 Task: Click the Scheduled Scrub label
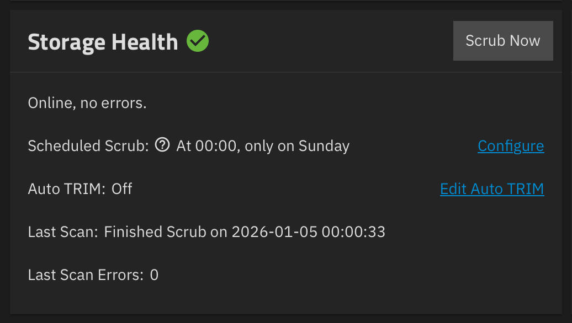[x=88, y=146]
